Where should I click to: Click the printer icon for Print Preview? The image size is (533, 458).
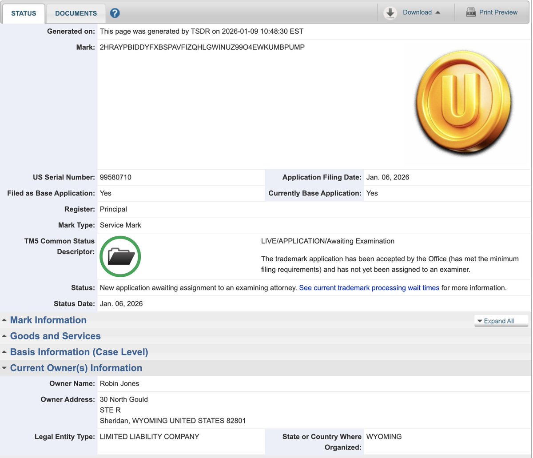click(471, 12)
